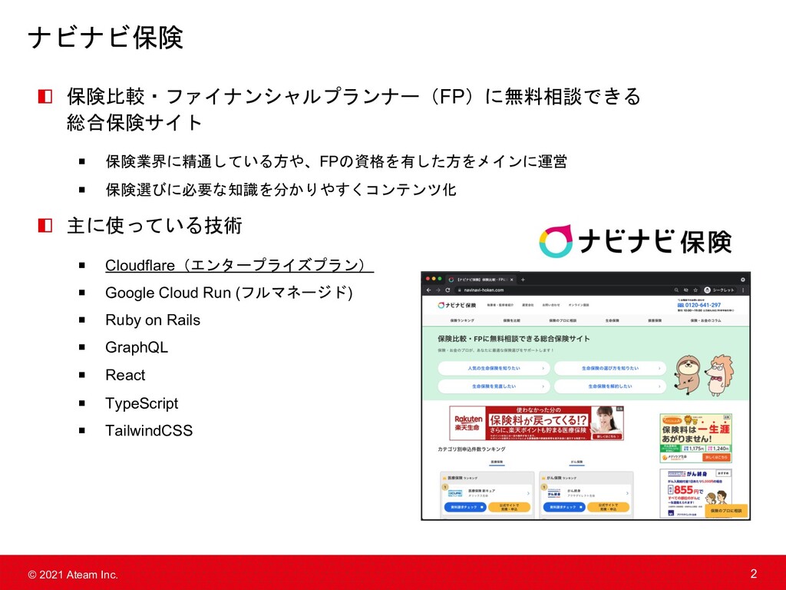Screen dimensions: 786x590
Task: Click yellow 公式サイト button in がん保険 card
Action: tap(609, 507)
